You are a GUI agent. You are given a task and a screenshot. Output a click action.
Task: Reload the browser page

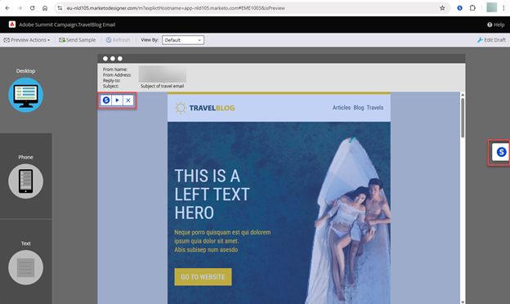pos(32,8)
